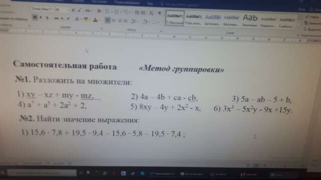
Task: Align text left in Paragraph group
Action: (107, 20)
